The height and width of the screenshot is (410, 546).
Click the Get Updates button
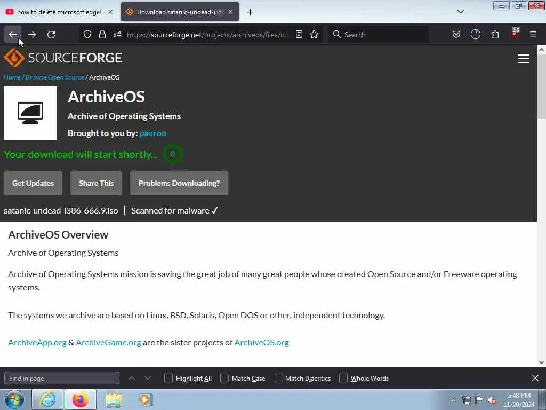point(33,183)
